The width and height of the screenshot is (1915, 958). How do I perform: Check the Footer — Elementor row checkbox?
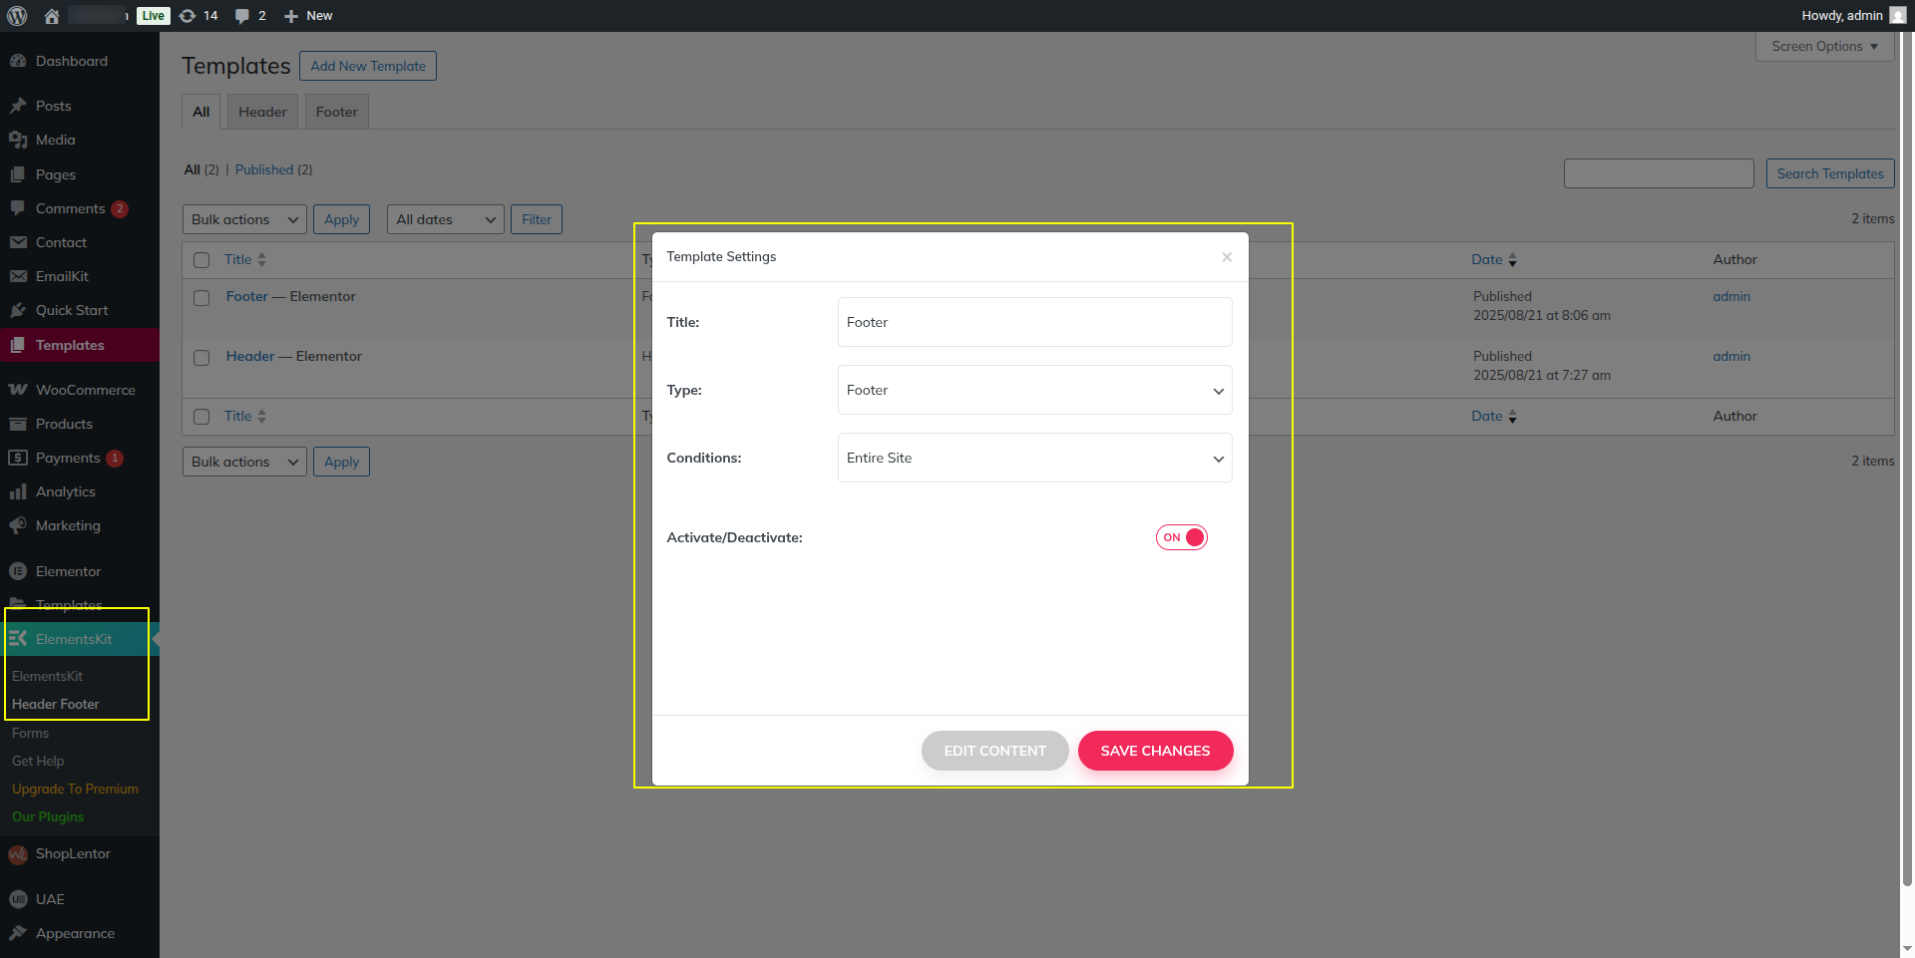pyautogui.click(x=201, y=298)
